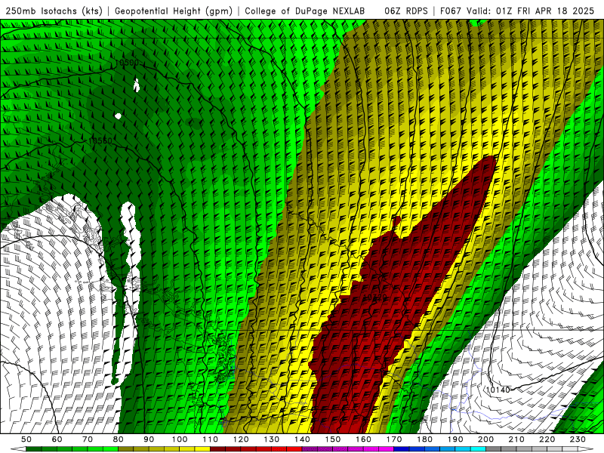Click the 90 value on the color scale

[x=149, y=439]
